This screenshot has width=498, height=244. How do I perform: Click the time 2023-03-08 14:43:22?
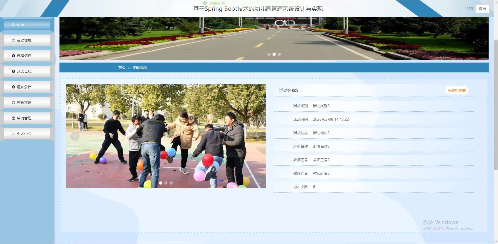(x=331, y=119)
